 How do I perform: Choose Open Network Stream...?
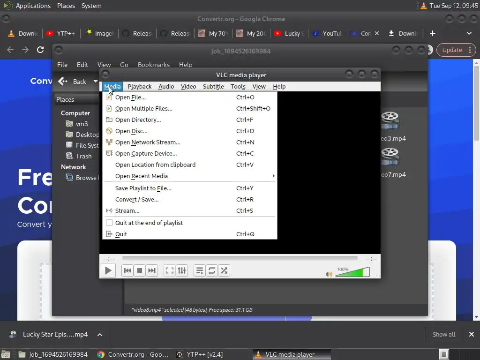pyautogui.click(x=190, y=142)
